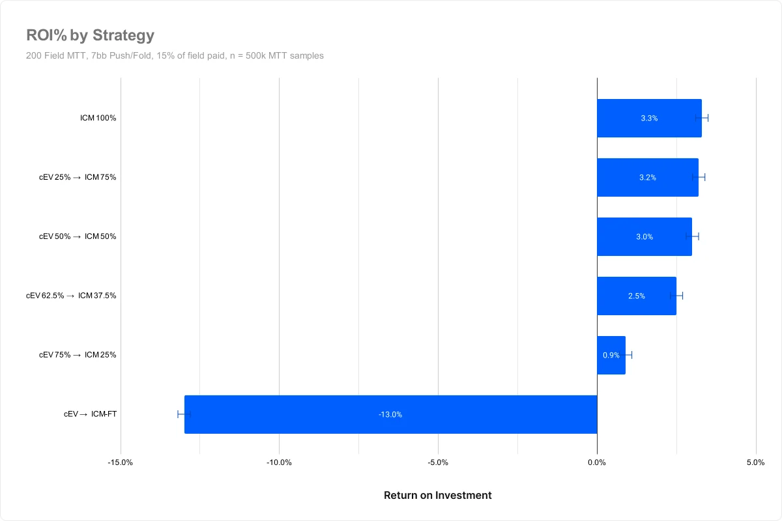This screenshot has width=782, height=521.
Task: Click the cEV → ICM-FT negative bar
Action: 391,414
